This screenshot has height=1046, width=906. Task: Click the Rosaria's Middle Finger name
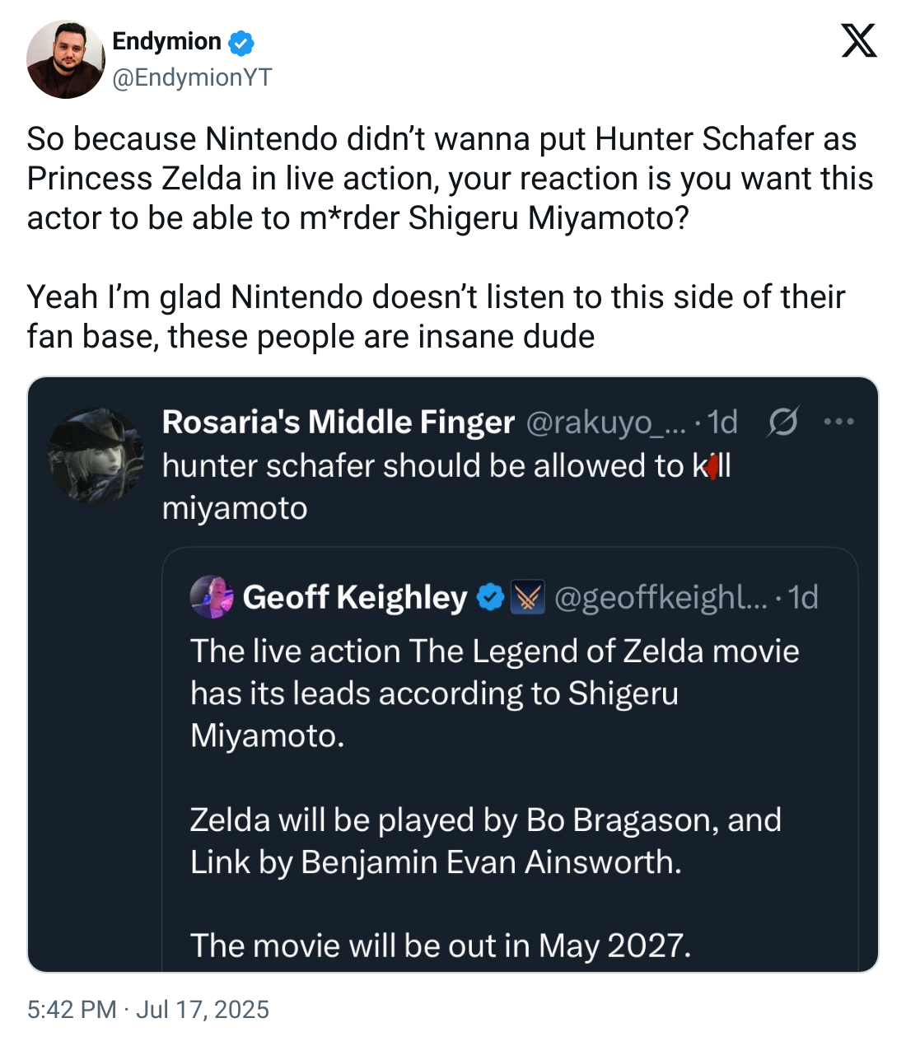[x=338, y=422]
